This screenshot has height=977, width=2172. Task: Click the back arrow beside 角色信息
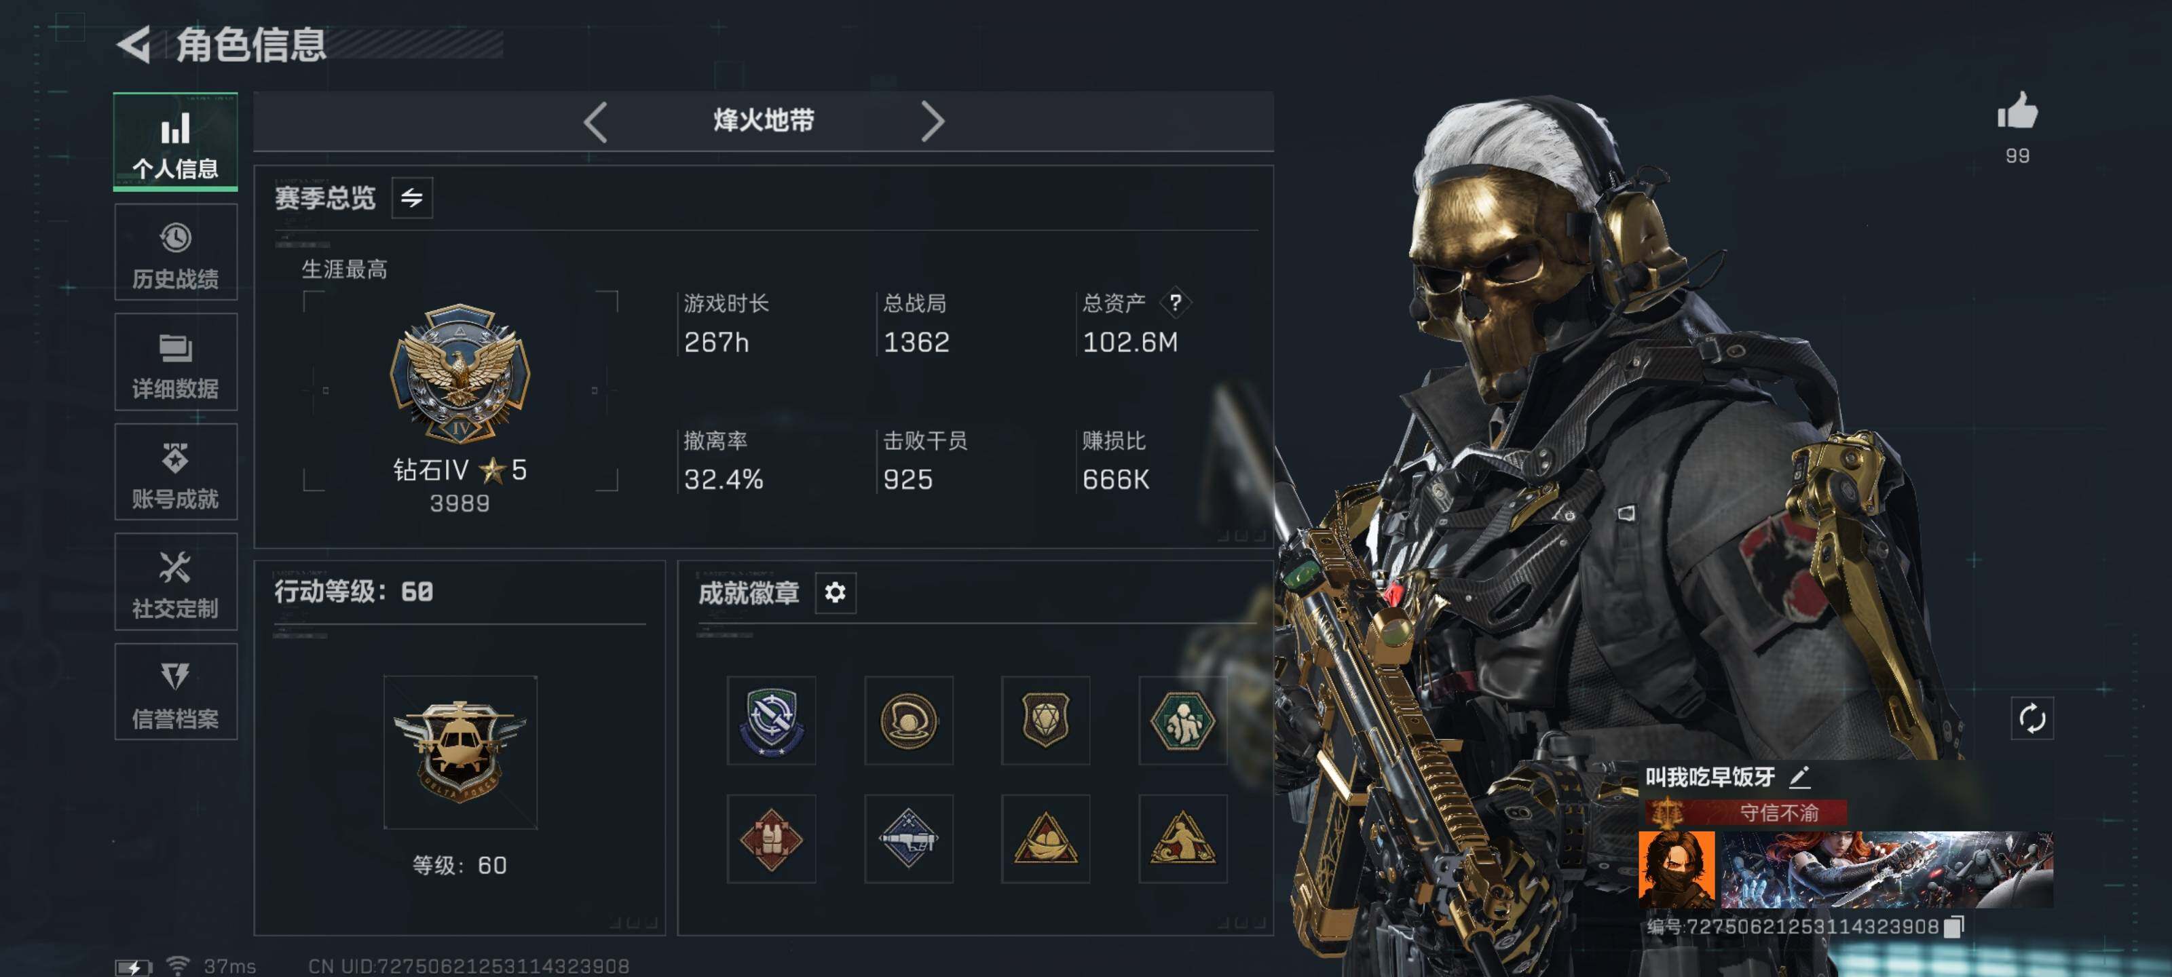(x=134, y=44)
